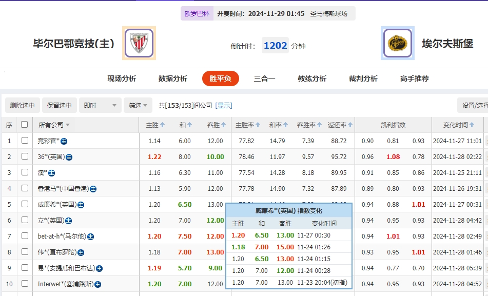Expand the 所有公司 dropdown arrow
488x296 pixels.
pyautogui.click(x=68, y=124)
